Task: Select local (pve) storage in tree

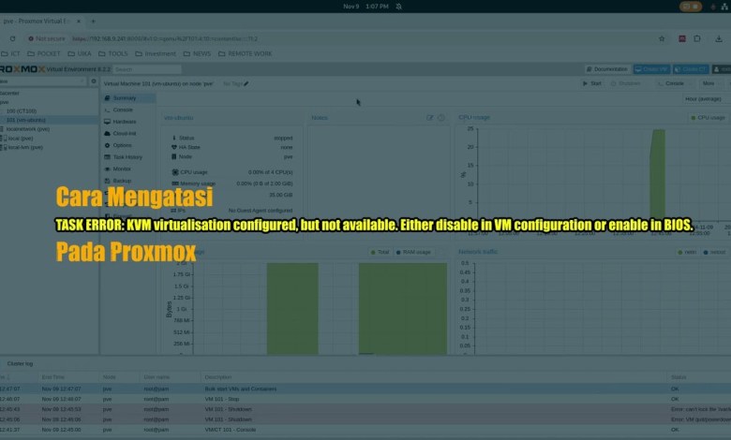Action: pos(20,139)
